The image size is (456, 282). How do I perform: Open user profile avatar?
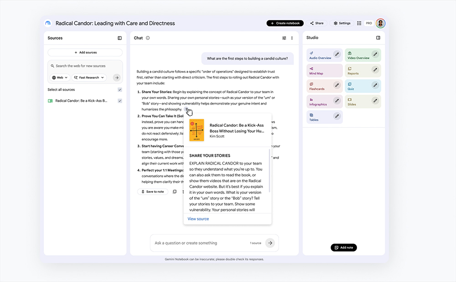(380, 23)
